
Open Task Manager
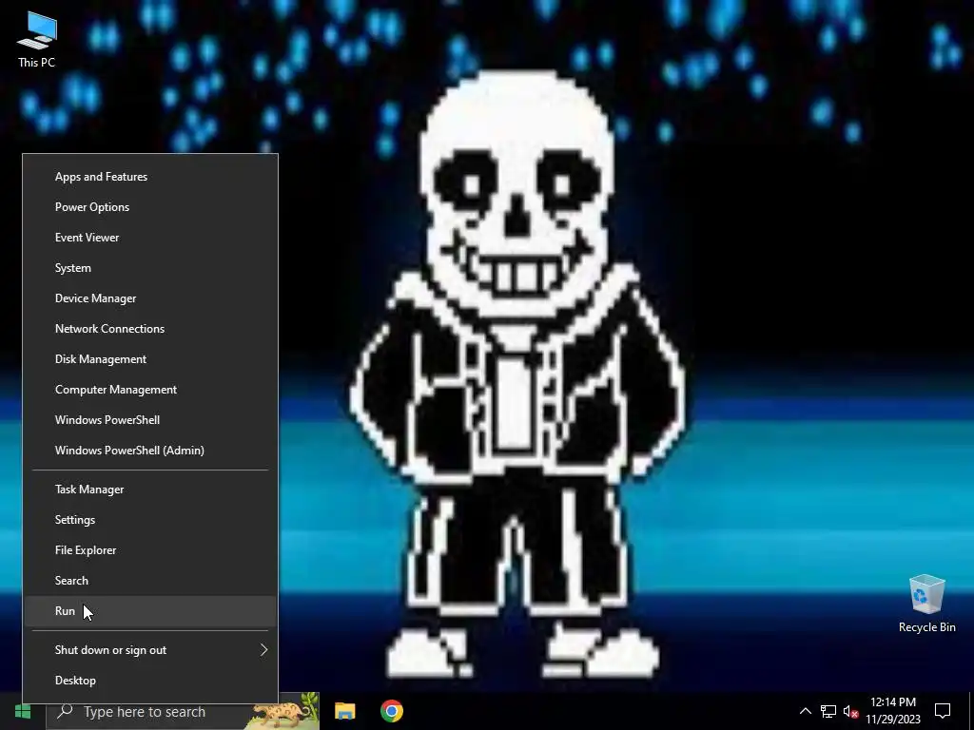pos(150,490)
